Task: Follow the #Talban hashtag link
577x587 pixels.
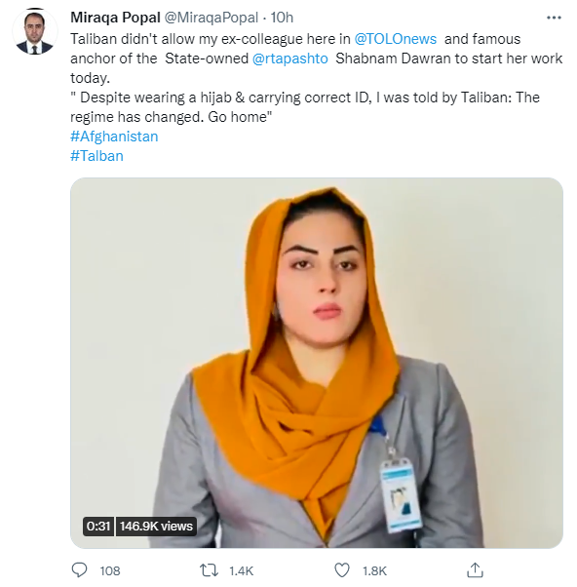Action: (96, 156)
